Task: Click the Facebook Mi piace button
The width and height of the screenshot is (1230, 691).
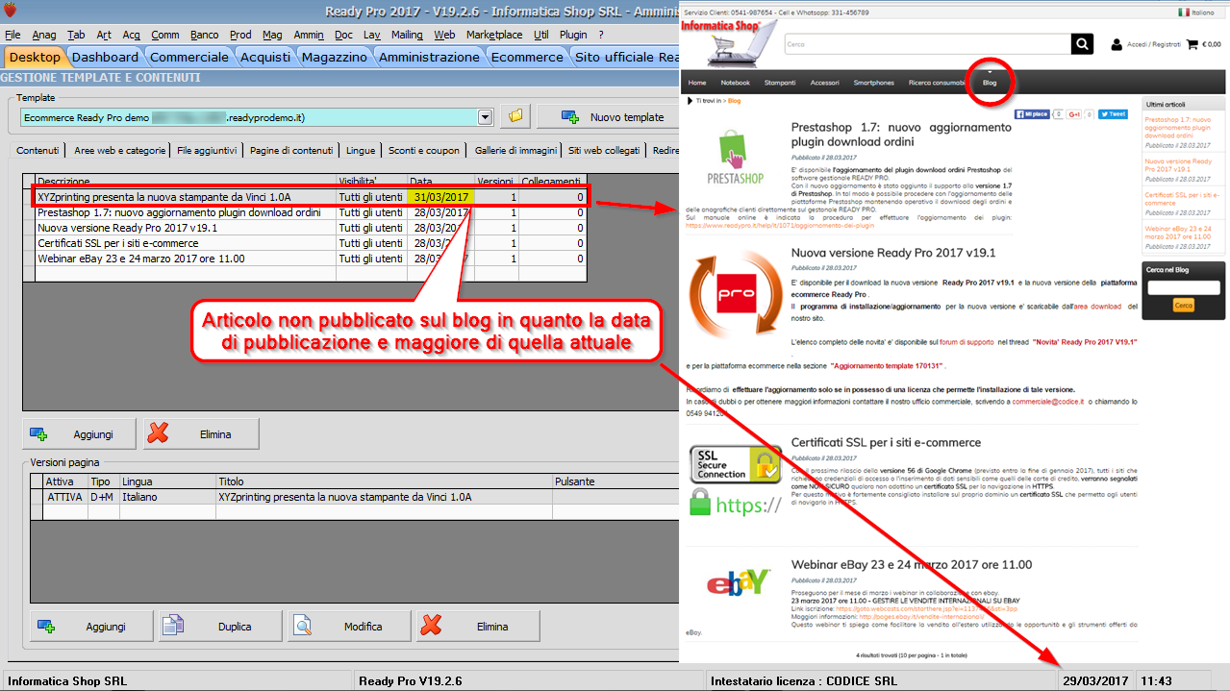Action: 1032,113
